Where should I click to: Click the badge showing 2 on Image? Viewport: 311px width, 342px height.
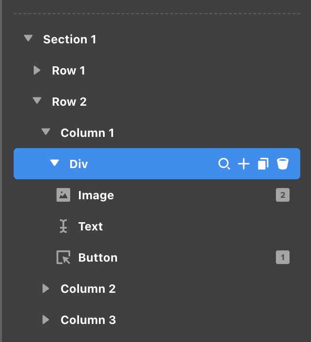click(x=282, y=195)
